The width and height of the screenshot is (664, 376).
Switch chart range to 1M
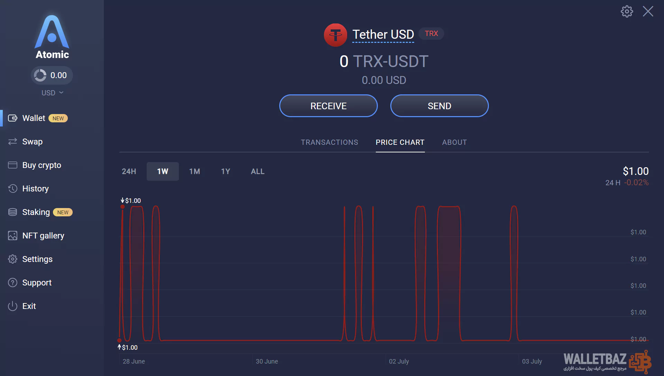(194, 171)
